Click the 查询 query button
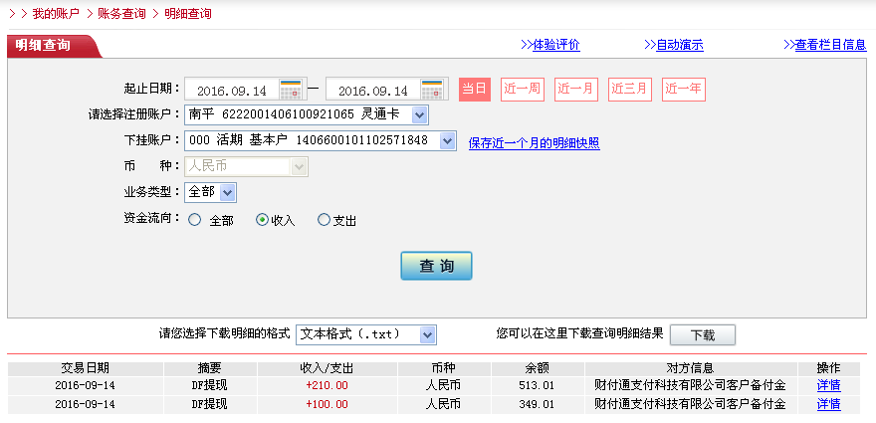 click(436, 266)
